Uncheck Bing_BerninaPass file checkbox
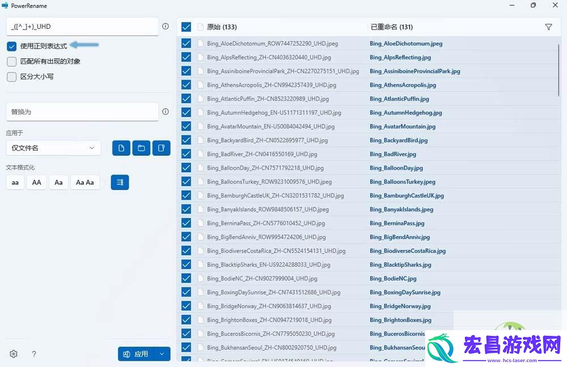The image size is (567, 367). [x=186, y=223]
